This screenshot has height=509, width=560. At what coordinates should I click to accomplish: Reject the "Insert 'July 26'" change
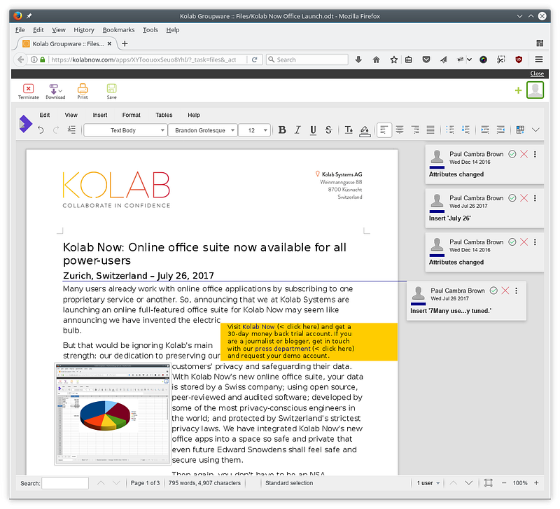click(524, 198)
